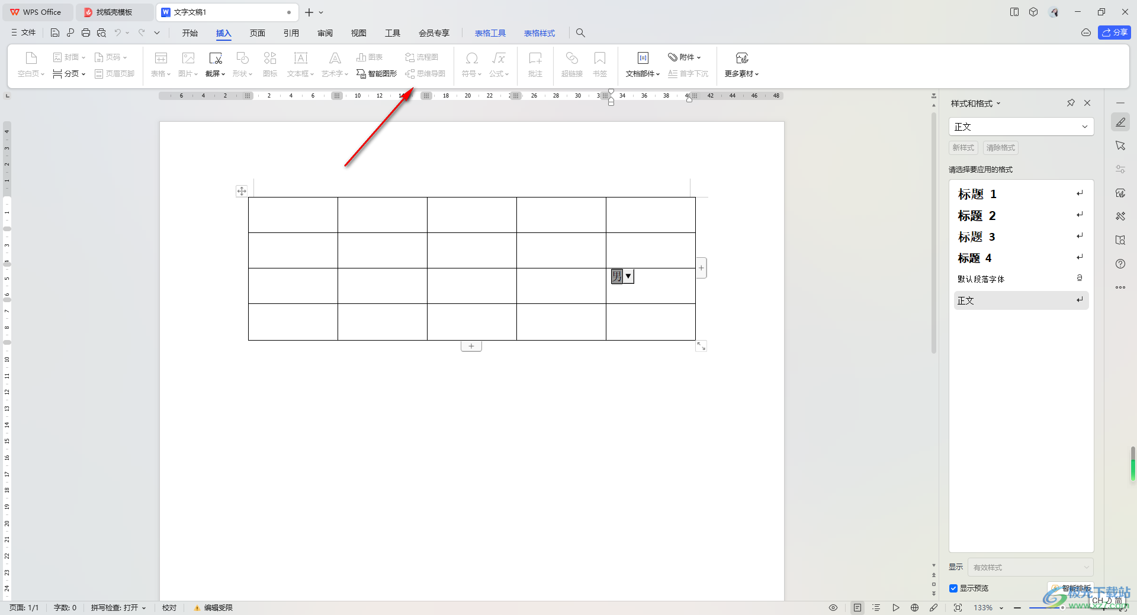Click the fit-page zoom icon in status bar

pyautogui.click(x=958, y=608)
